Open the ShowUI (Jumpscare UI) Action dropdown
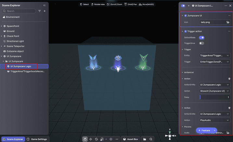233x142 pixels. coord(215,91)
